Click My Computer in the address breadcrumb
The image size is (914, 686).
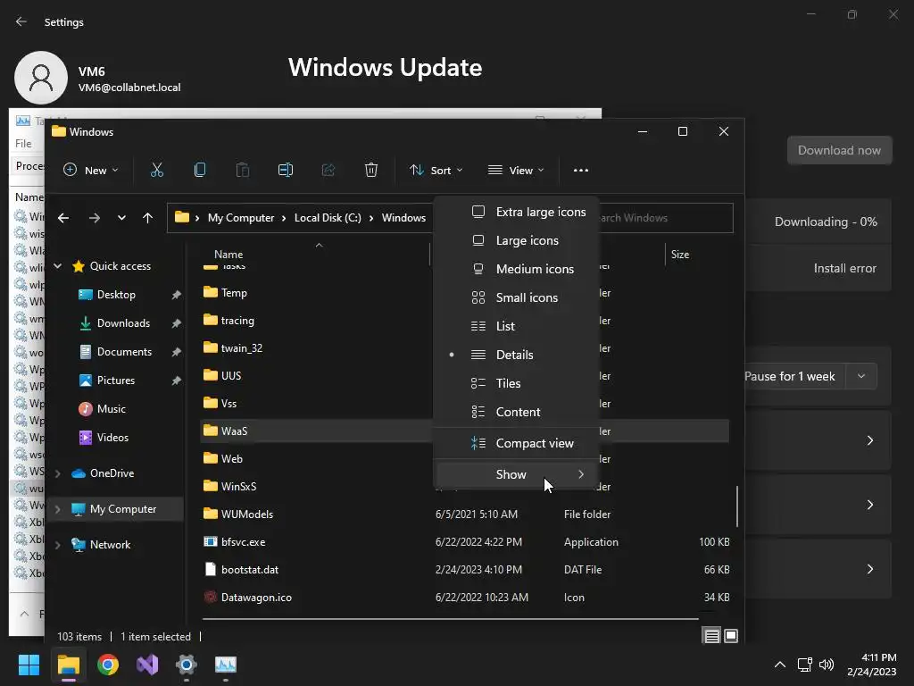click(241, 218)
